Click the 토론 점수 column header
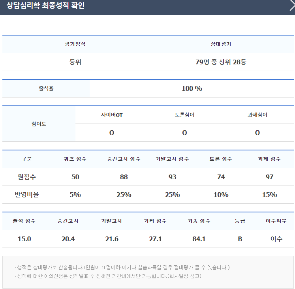The width and height of the screenshot is (295, 289). (x=221, y=159)
